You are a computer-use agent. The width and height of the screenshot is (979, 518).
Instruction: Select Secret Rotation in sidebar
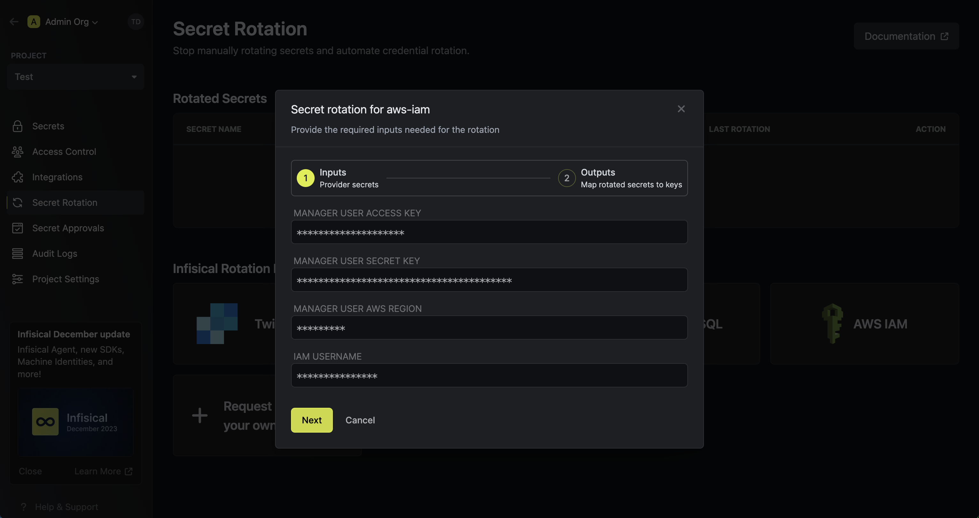pos(76,203)
